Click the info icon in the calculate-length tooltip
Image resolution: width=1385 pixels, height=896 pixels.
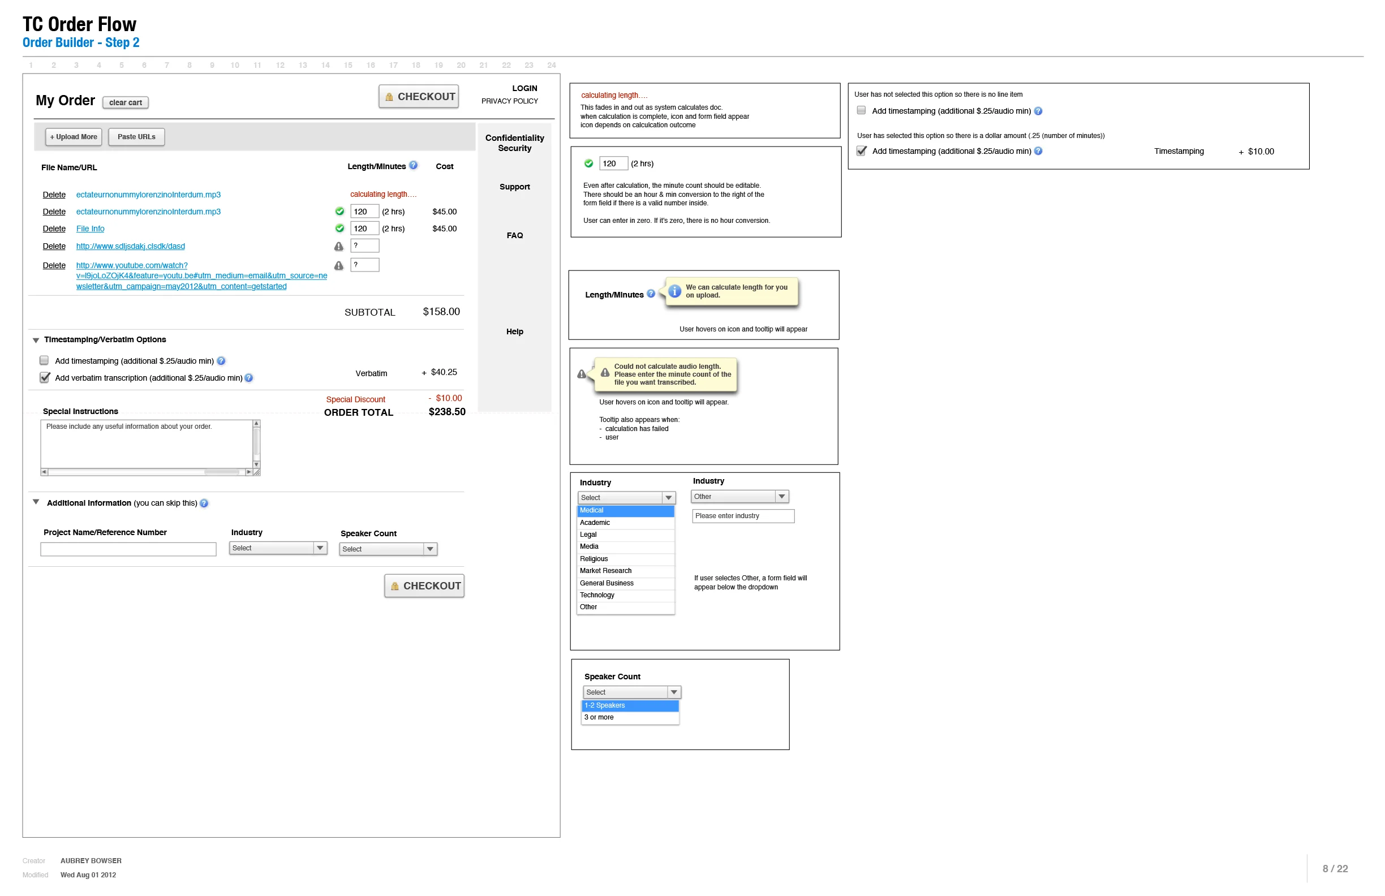click(674, 291)
